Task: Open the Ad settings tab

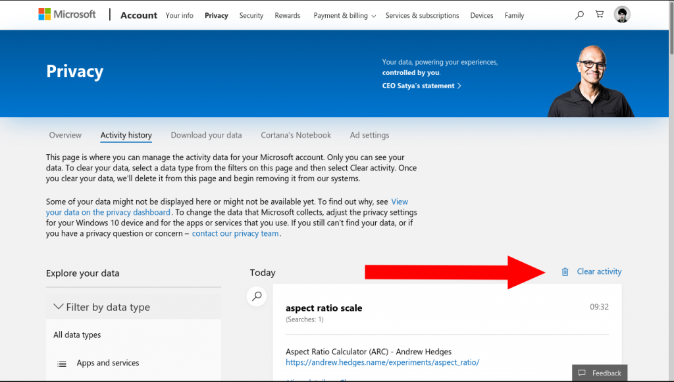Action: tap(369, 135)
